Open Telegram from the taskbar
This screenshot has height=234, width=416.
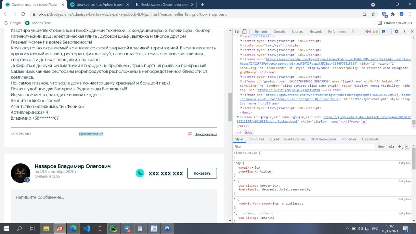click(127, 228)
